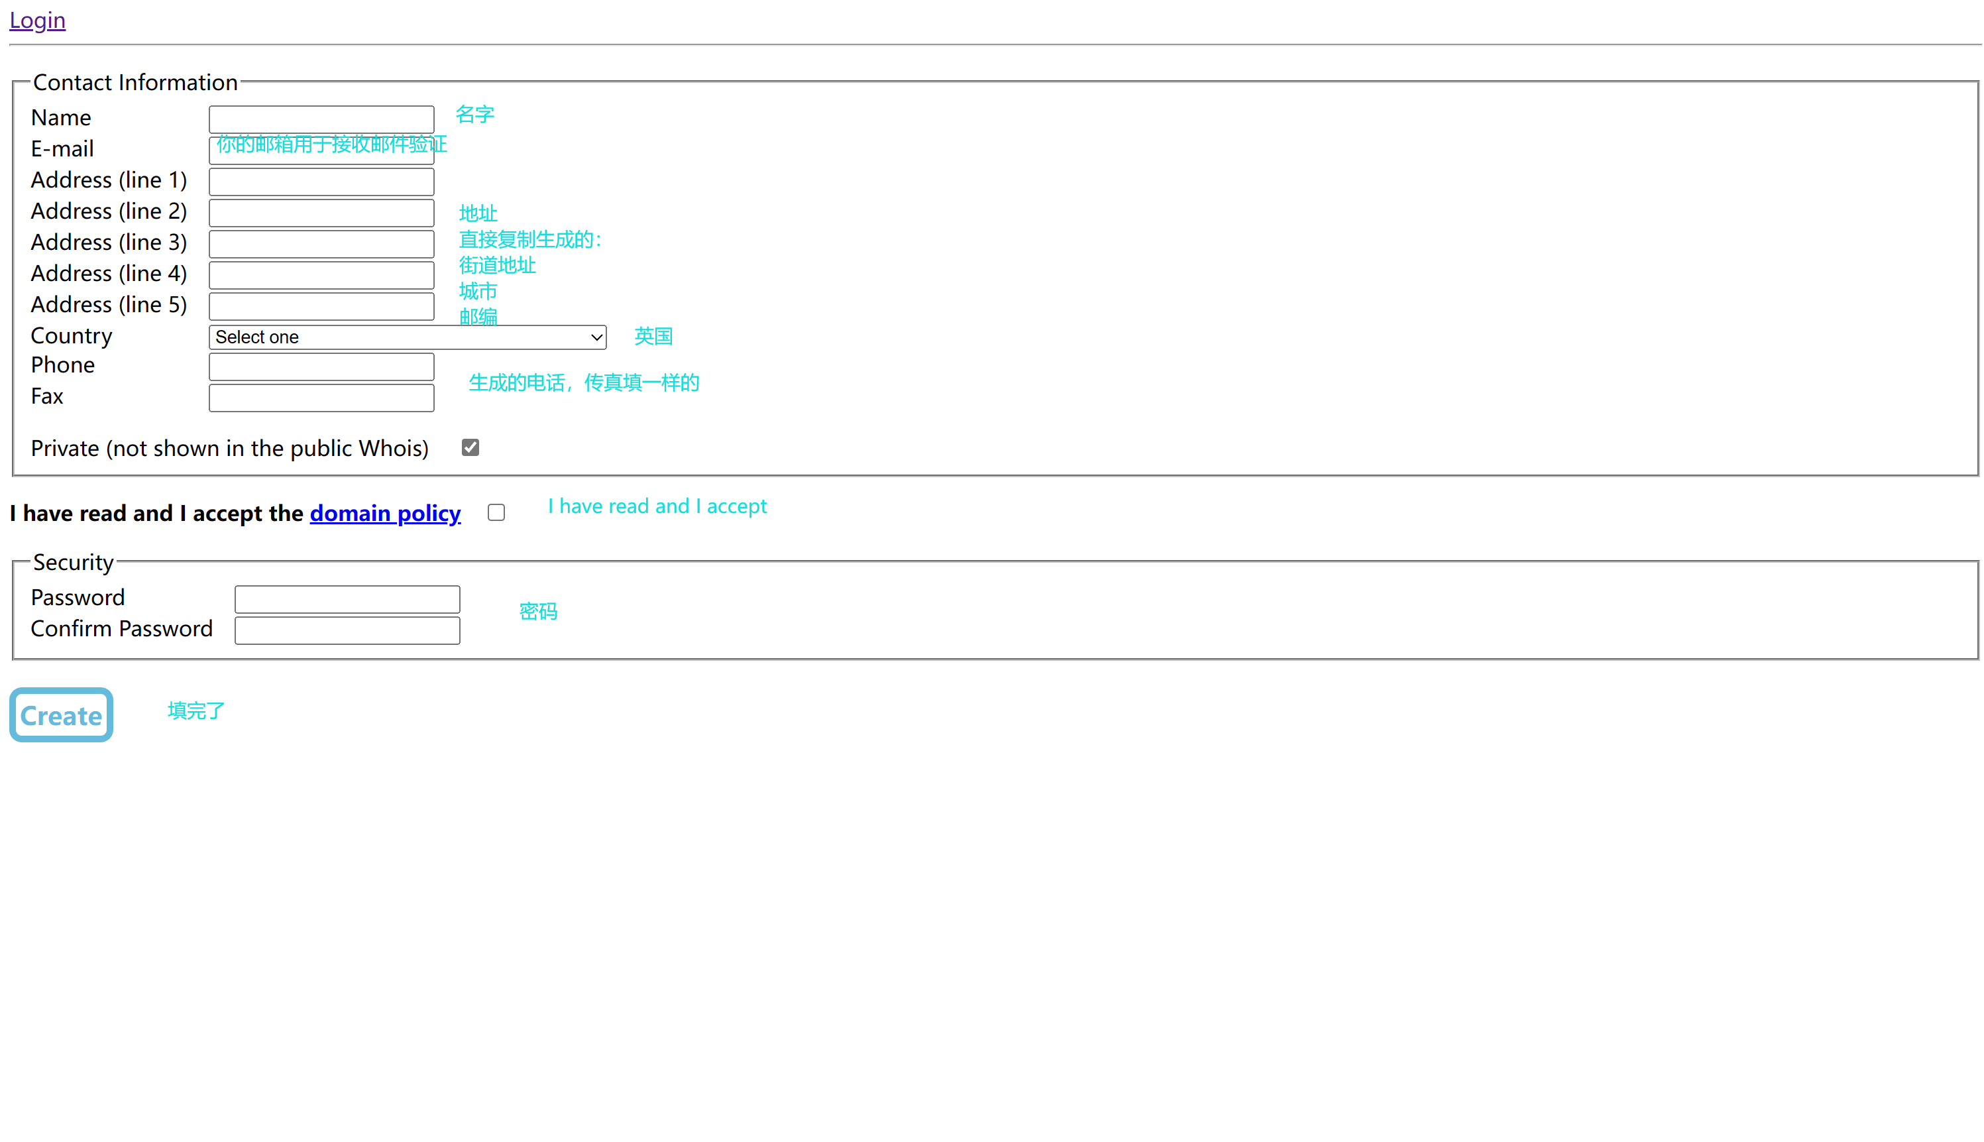The height and width of the screenshot is (1142, 1984).
Task: Click into the Name input field
Action: (x=321, y=119)
